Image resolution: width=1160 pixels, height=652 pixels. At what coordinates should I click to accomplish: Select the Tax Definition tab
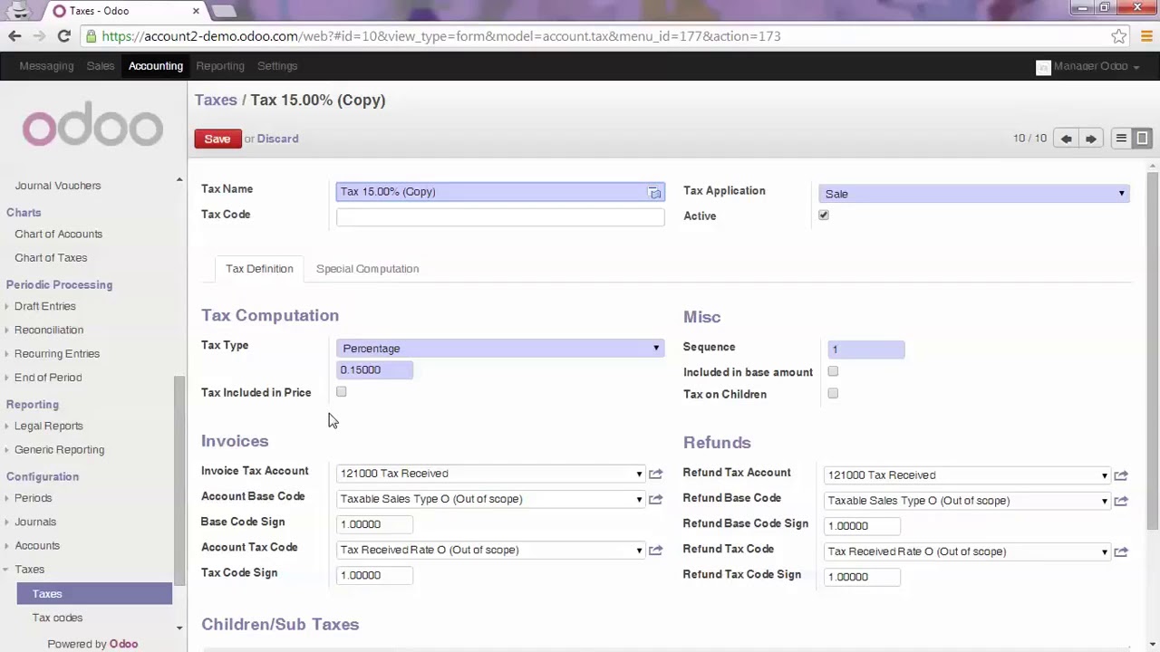259,269
